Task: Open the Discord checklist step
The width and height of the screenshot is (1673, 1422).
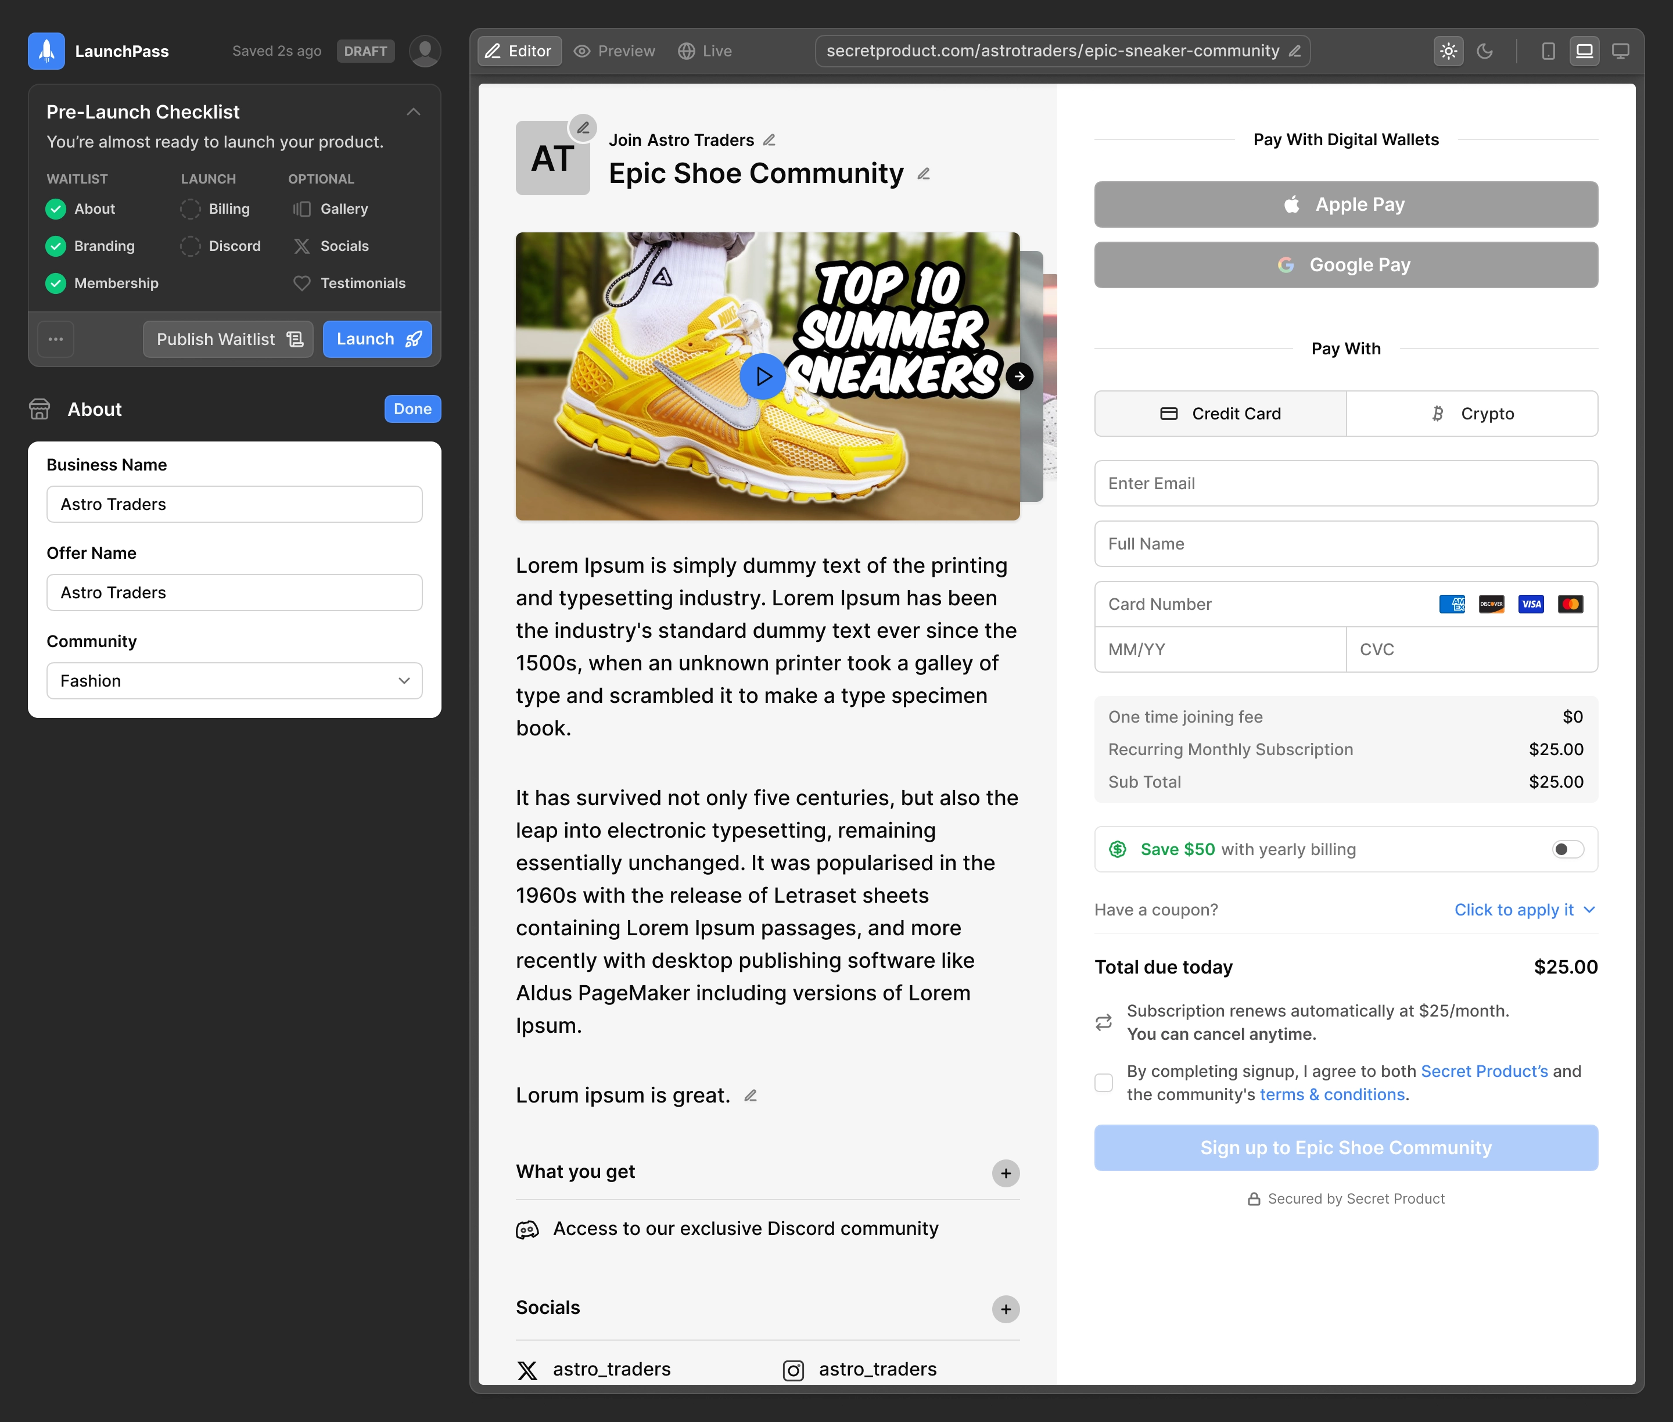Action: tap(221, 246)
